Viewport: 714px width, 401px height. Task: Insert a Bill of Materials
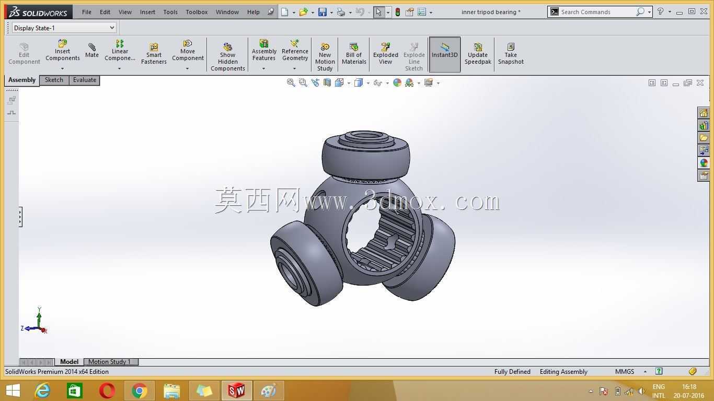point(354,54)
